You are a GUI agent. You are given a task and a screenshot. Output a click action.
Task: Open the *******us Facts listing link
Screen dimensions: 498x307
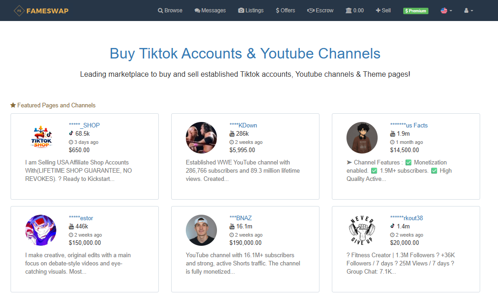[x=409, y=125]
